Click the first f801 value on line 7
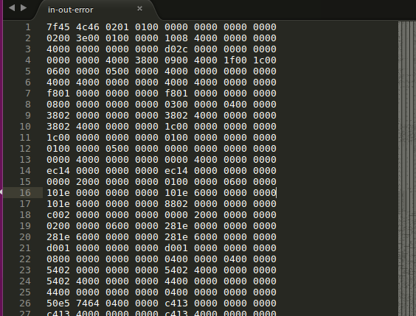This screenshot has width=416, height=316. pos(58,94)
